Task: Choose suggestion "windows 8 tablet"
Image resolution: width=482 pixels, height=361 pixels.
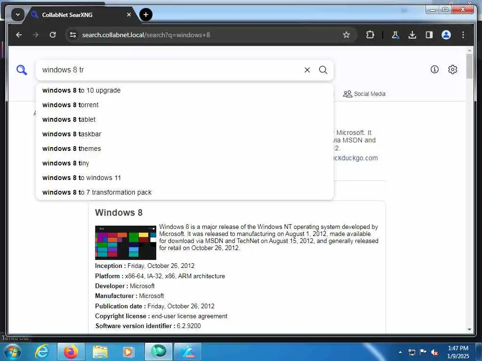Action: coord(185,119)
